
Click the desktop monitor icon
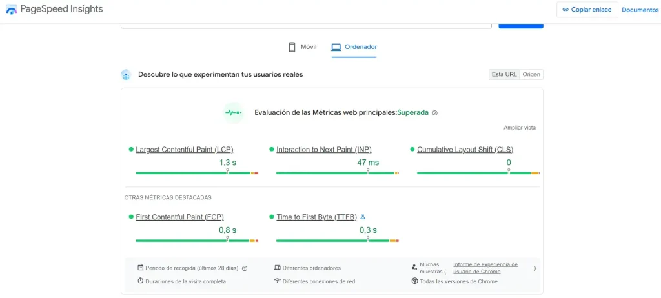click(x=336, y=47)
